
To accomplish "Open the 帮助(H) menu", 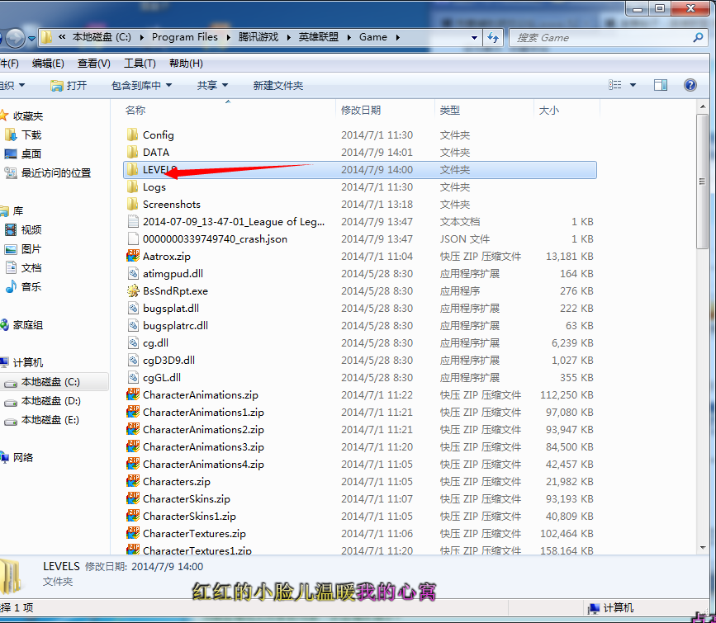I will pos(186,64).
